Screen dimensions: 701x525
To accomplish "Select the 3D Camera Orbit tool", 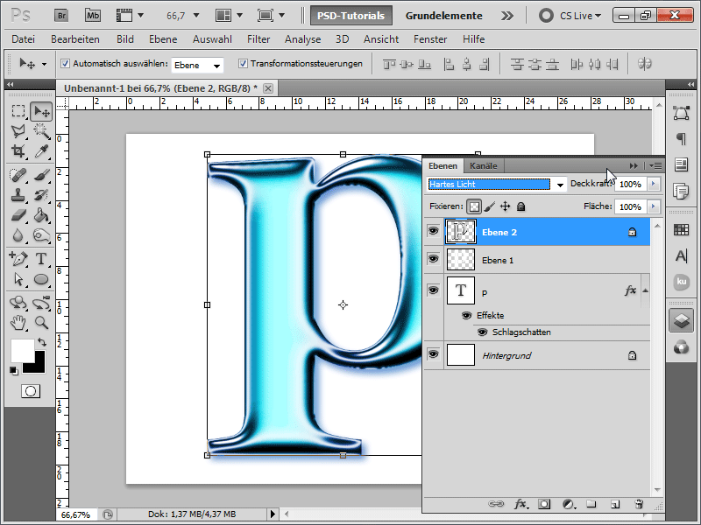I will 41,303.
